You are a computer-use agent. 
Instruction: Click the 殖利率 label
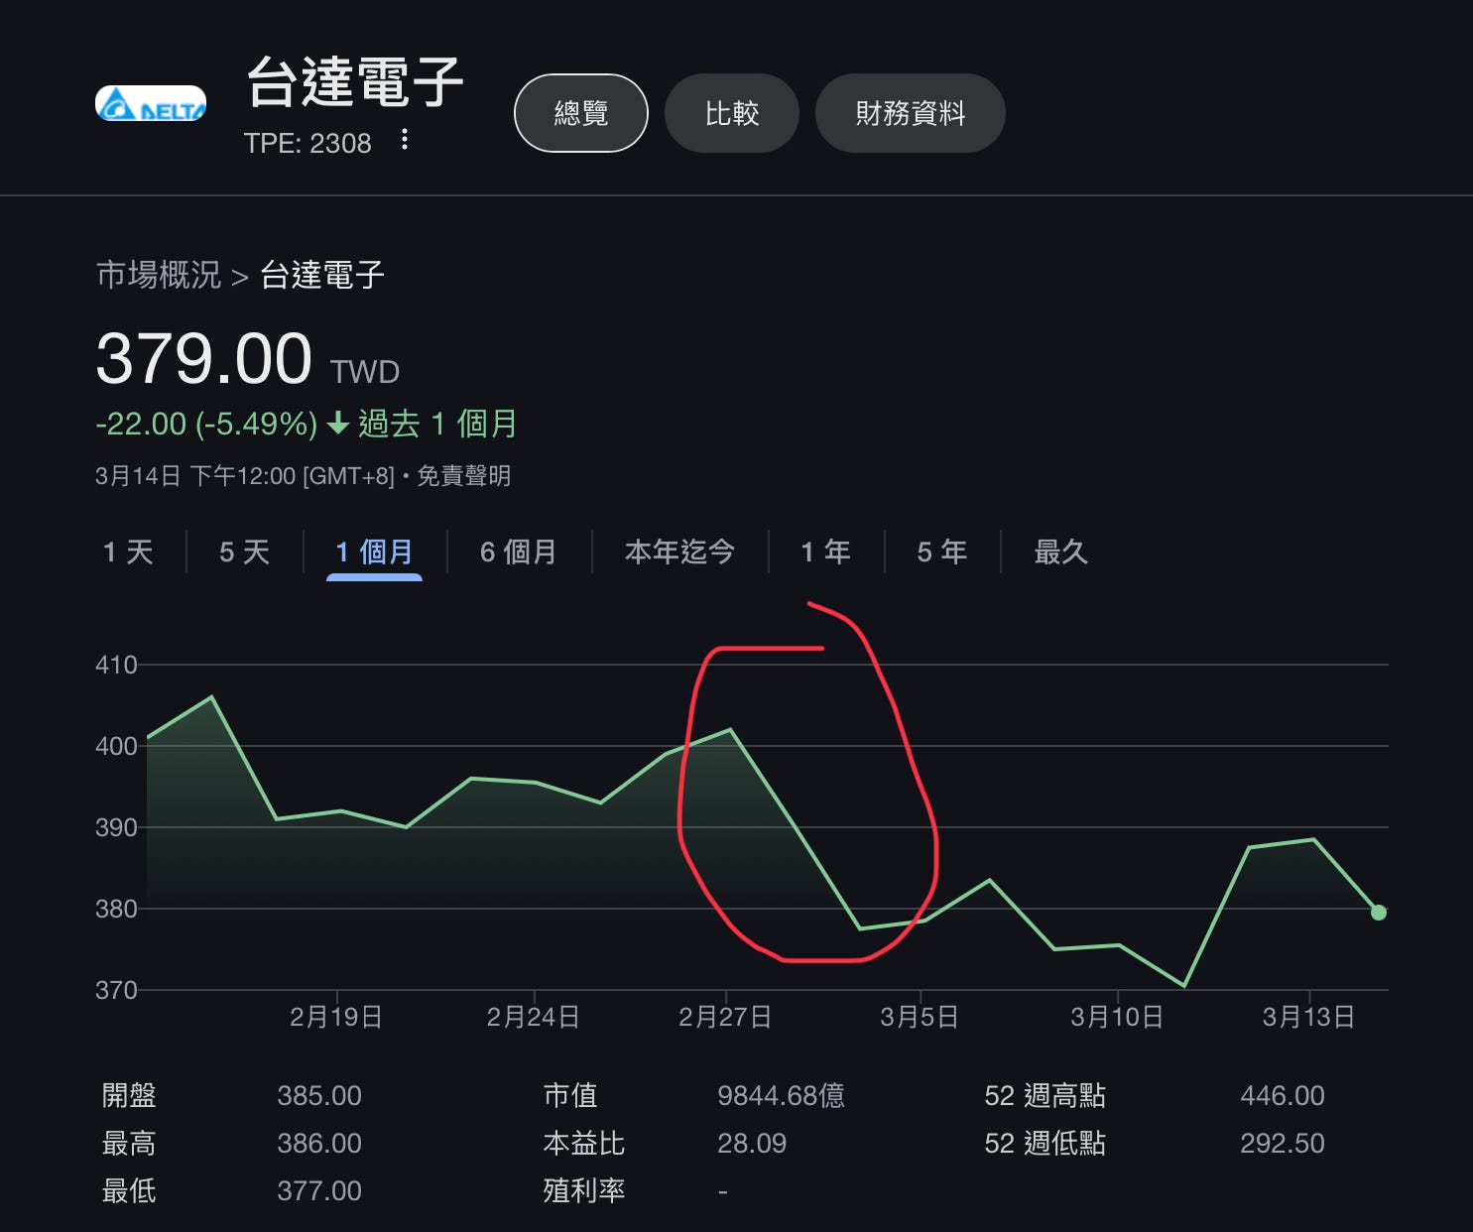click(584, 1191)
